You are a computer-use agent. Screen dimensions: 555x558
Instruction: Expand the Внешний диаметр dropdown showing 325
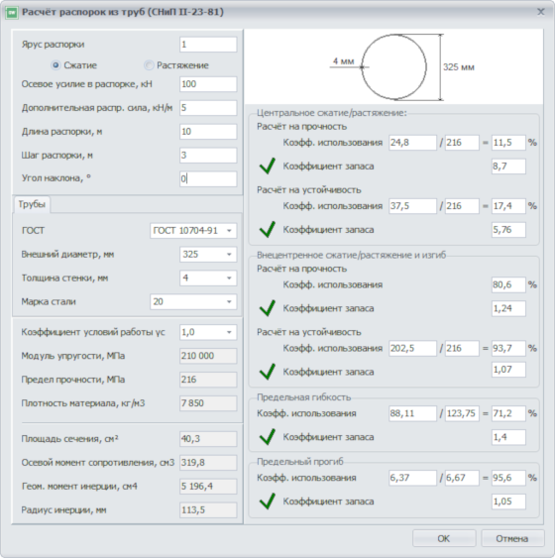pos(208,255)
